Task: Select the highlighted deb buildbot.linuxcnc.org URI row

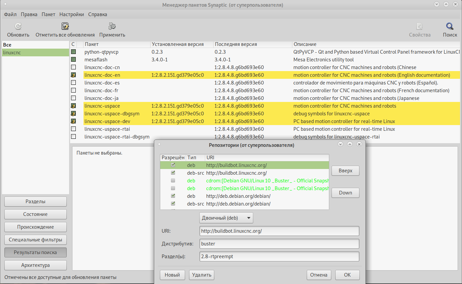Action: pyautogui.click(x=245, y=165)
